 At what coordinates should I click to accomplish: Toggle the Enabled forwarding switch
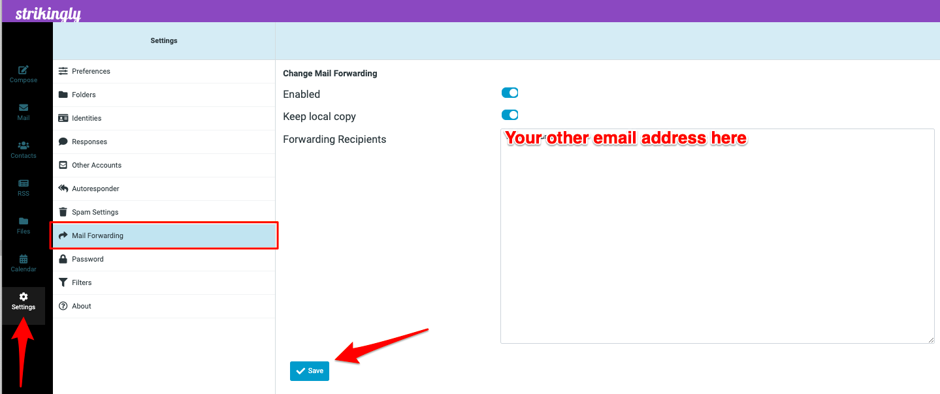point(510,93)
